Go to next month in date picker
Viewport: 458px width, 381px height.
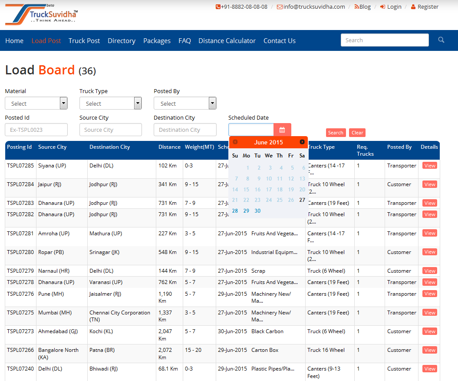302,142
